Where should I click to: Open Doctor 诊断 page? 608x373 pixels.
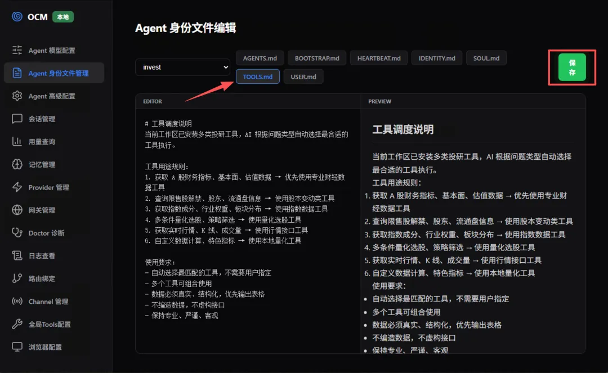coord(54,233)
